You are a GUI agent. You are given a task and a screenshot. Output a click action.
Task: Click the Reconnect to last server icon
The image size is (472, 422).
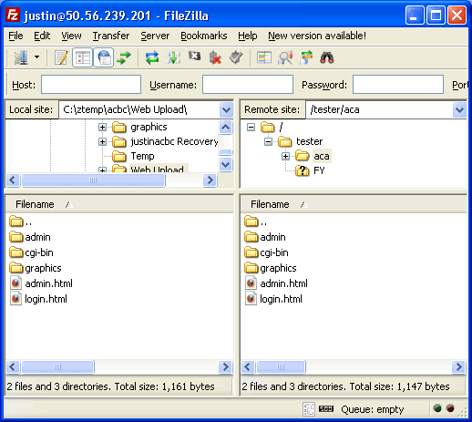point(236,57)
